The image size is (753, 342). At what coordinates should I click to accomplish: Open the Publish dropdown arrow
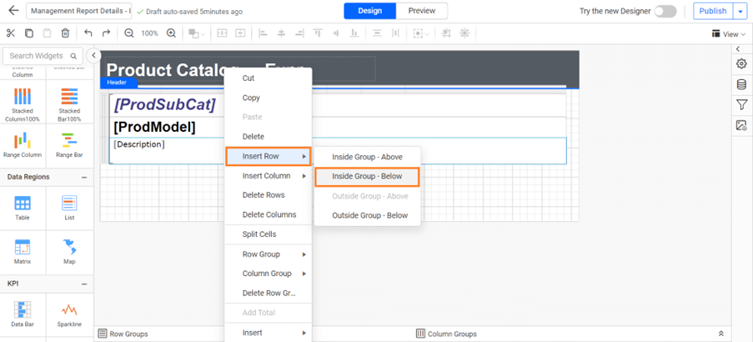[x=740, y=11]
